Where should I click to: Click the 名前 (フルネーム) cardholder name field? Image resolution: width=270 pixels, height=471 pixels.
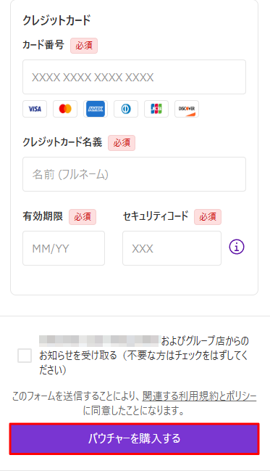[134, 174]
